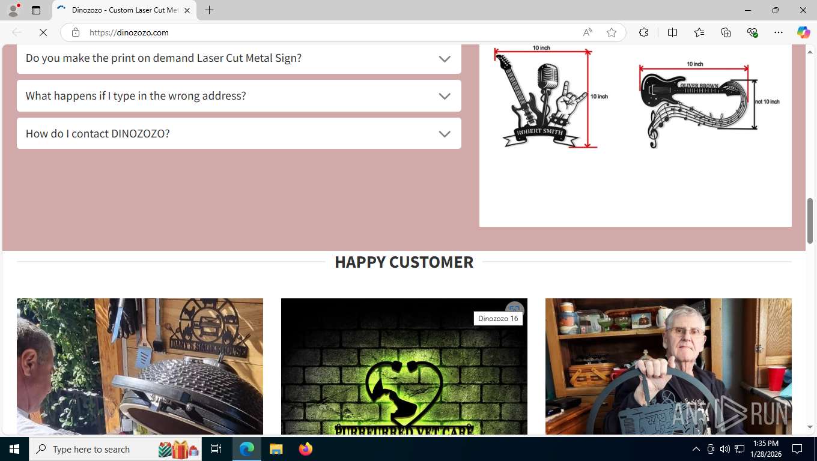Image resolution: width=817 pixels, height=461 pixels.
Task: Open the BBQ grill customer photo
Action: point(140,366)
